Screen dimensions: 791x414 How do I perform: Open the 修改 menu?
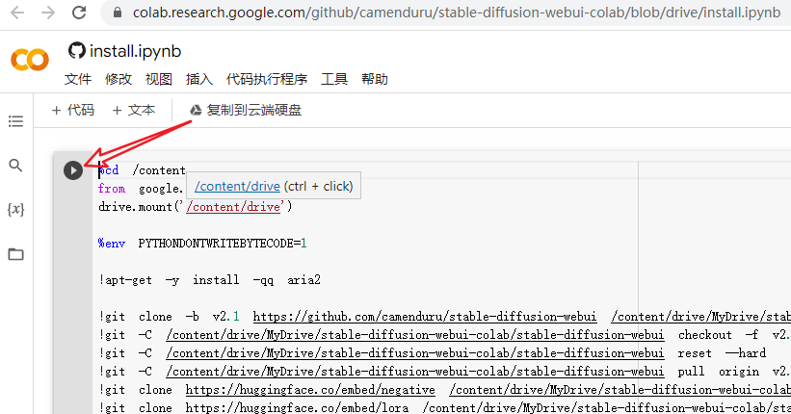click(119, 79)
